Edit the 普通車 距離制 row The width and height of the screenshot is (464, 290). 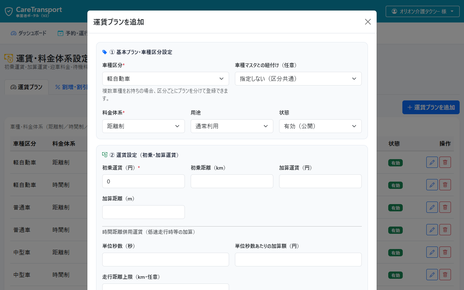pos(432,207)
